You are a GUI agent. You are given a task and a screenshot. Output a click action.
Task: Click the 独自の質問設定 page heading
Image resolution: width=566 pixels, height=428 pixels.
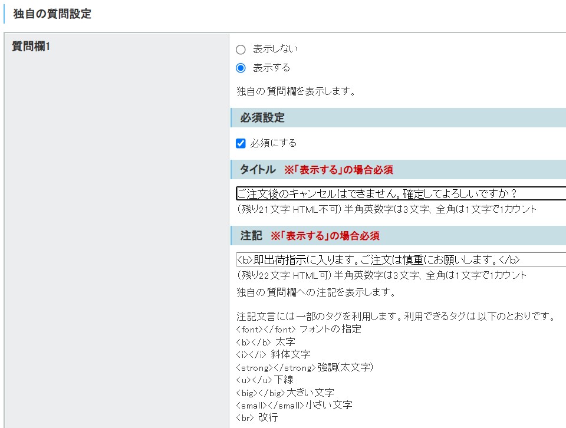coord(52,14)
